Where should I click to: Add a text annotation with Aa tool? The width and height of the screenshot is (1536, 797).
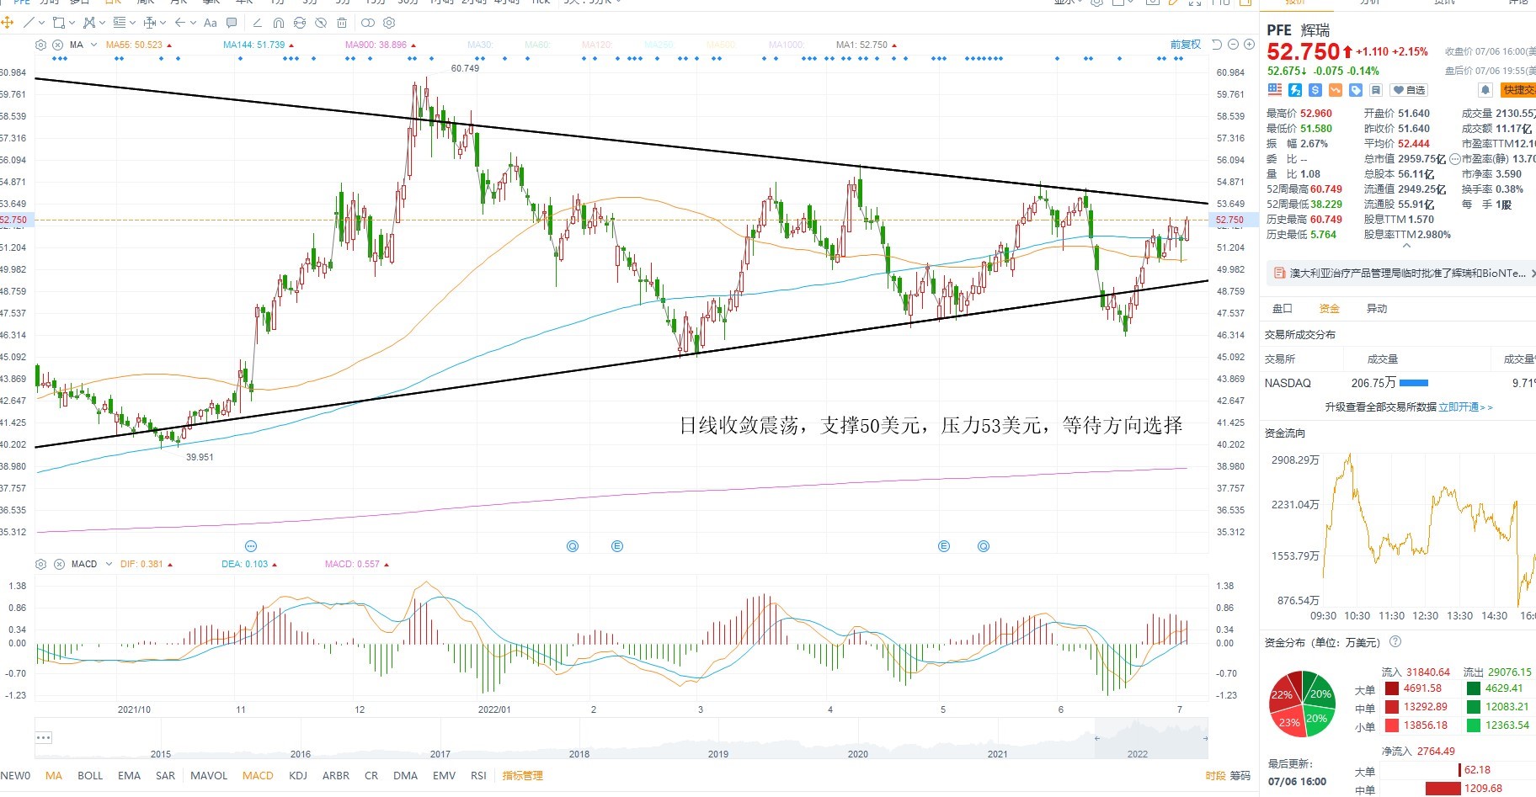210,23
